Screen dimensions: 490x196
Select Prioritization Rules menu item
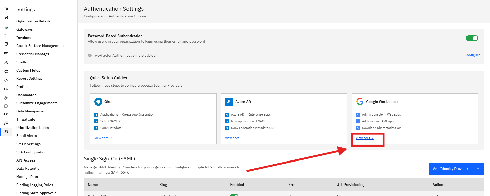pyautogui.click(x=32, y=128)
